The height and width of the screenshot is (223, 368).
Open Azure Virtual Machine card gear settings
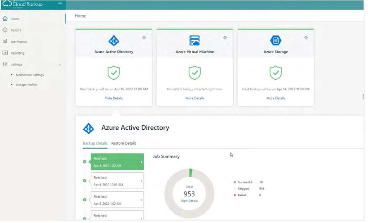tap(226, 38)
